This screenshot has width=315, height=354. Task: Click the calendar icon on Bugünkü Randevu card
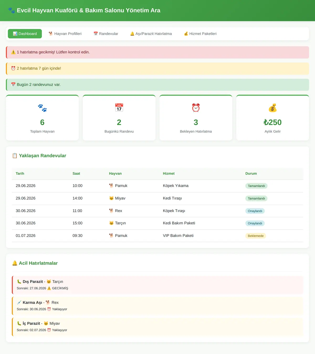click(119, 108)
